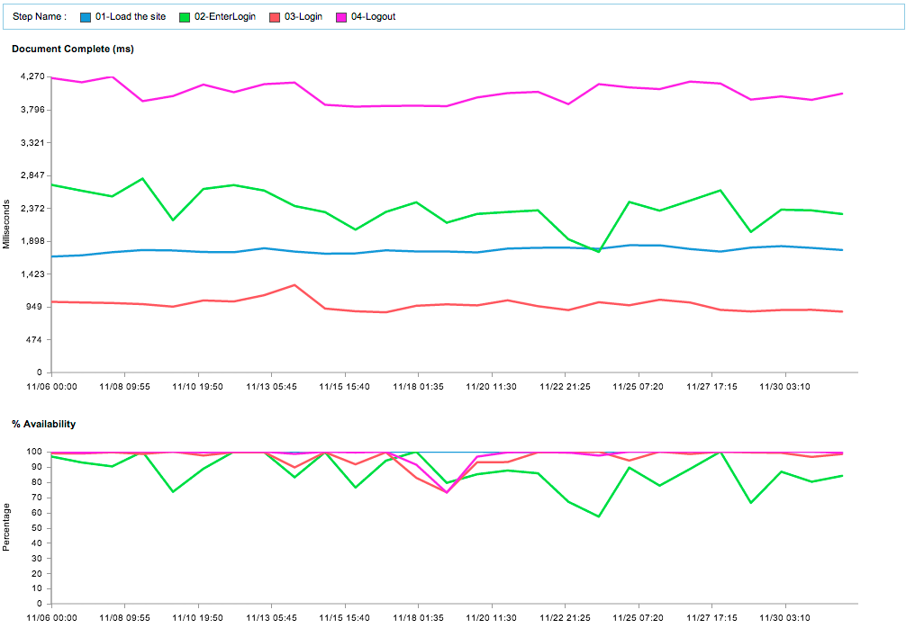This screenshot has width=906, height=637.
Task: Click the 2,372 y-axis label
Action: pos(32,208)
